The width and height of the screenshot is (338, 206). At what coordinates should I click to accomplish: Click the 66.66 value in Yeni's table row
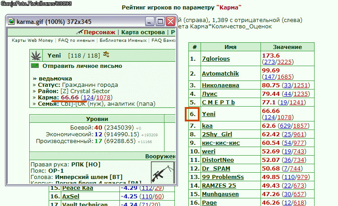271,111
